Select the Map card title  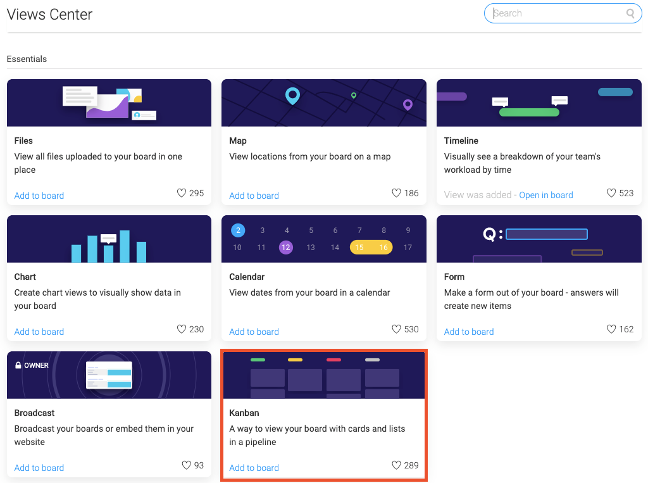[238, 141]
